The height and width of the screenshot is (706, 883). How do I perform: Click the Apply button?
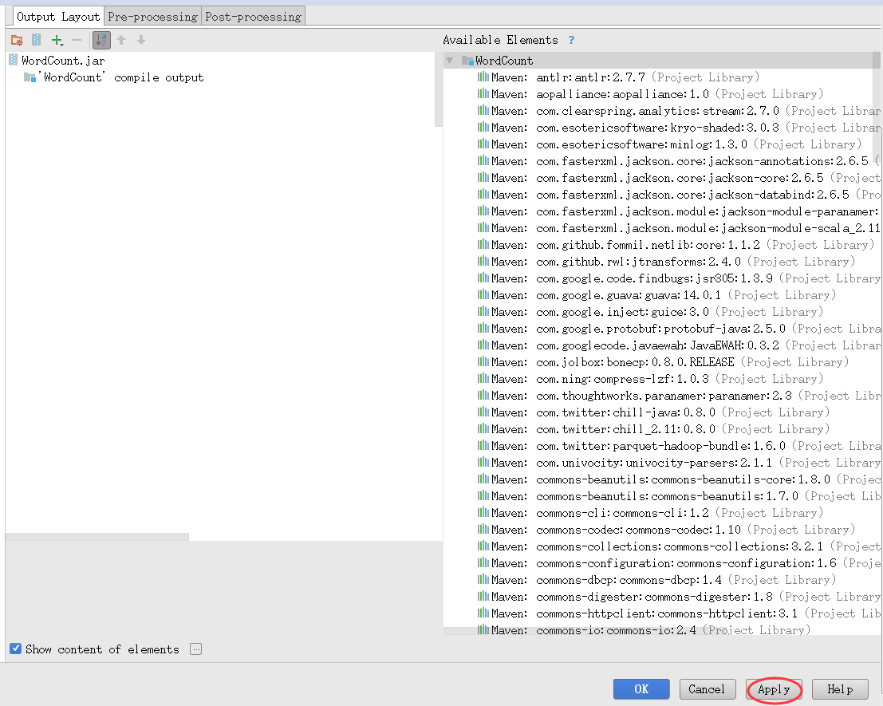point(774,689)
